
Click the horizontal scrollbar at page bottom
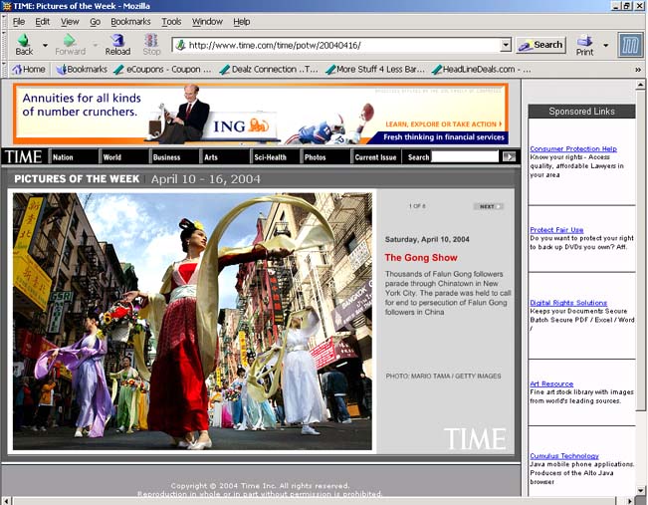click(x=319, y=499)
